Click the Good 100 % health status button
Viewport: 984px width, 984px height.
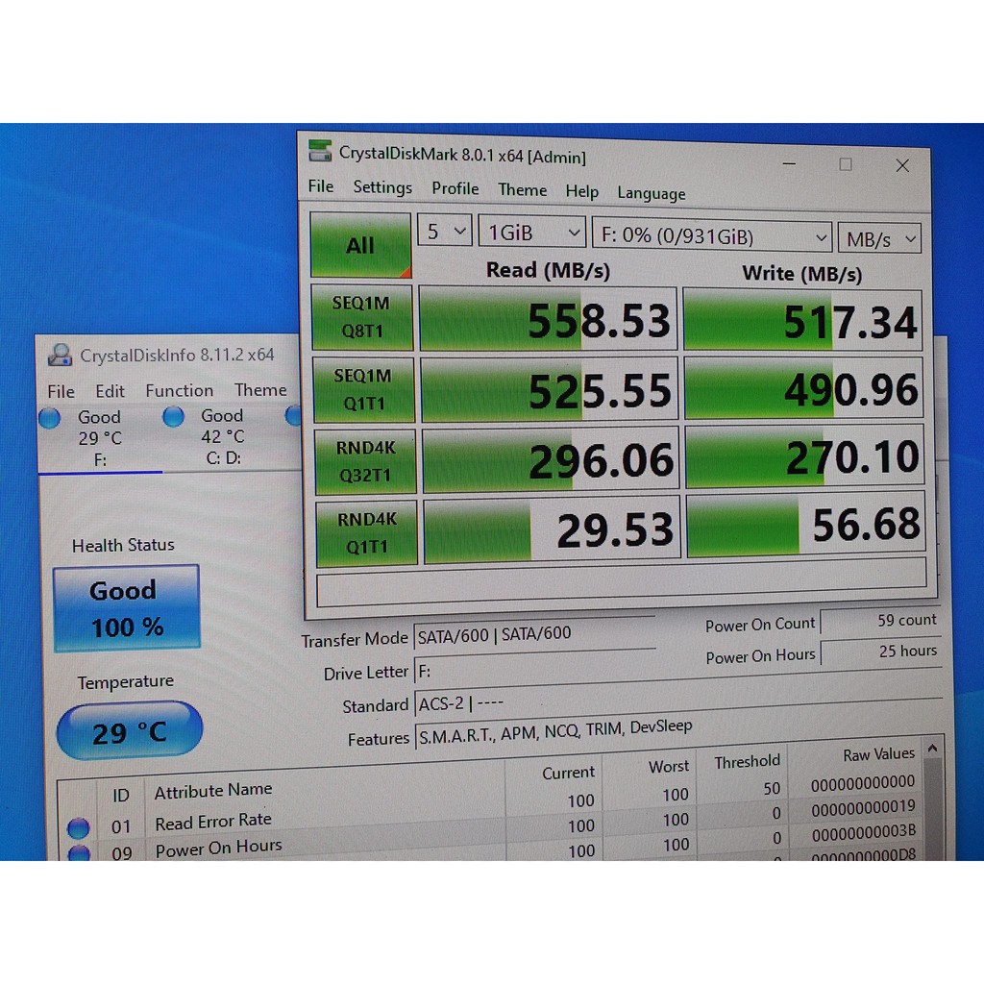point(127,608)
